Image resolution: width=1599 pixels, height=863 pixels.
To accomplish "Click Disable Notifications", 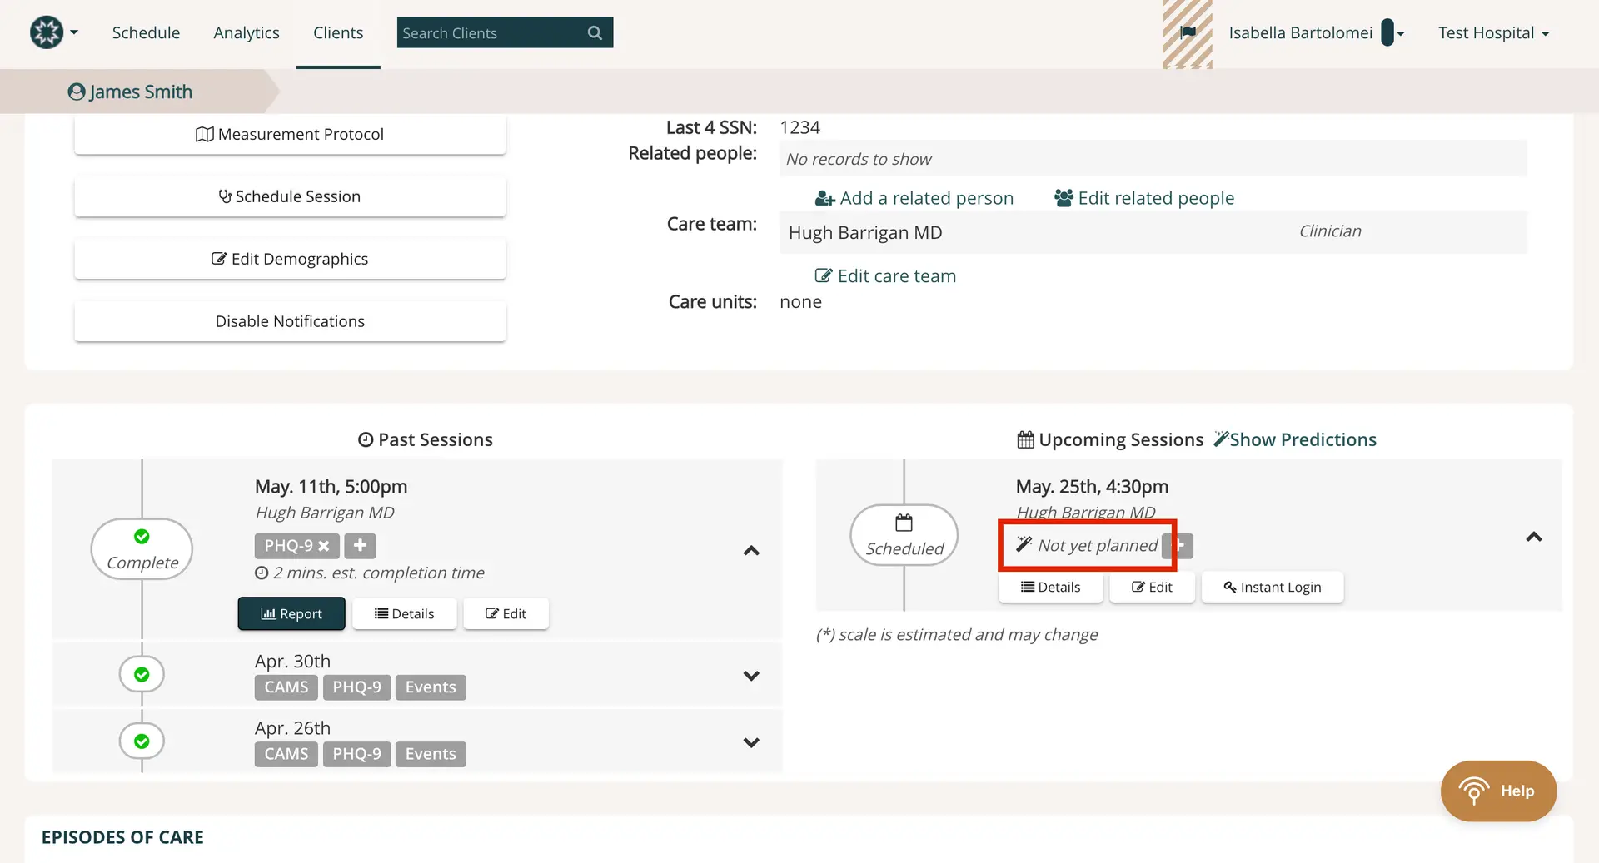I will point(289,320).
